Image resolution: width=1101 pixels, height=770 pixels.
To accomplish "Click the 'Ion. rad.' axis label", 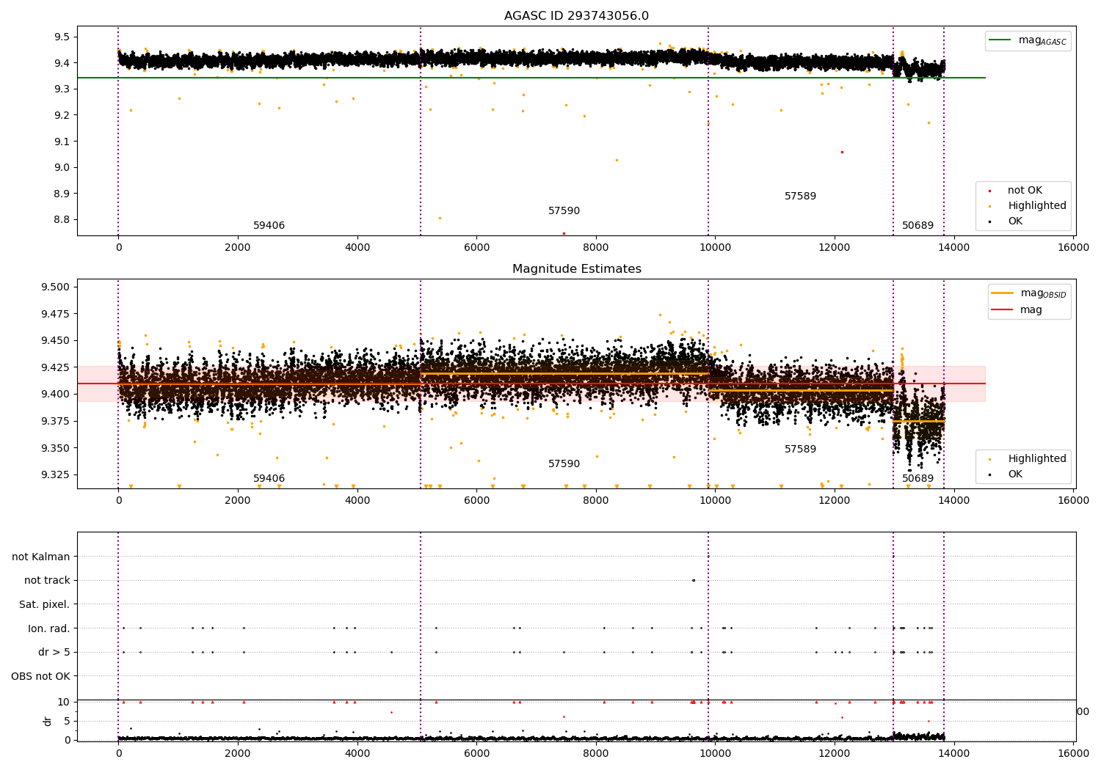I will click(49, 628).
